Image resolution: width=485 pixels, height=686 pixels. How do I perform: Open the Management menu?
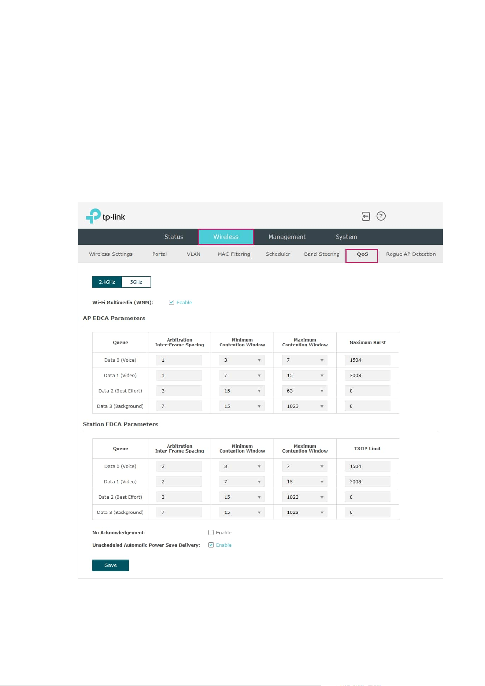287,237
